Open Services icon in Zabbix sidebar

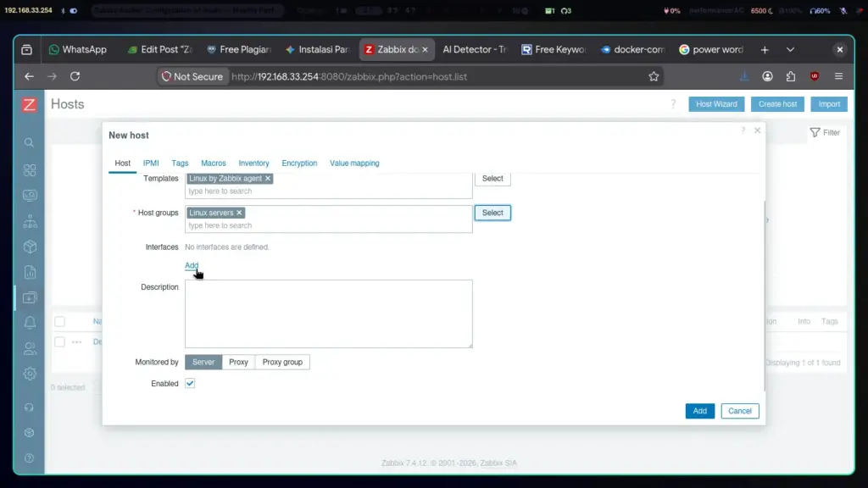point(30,221)
